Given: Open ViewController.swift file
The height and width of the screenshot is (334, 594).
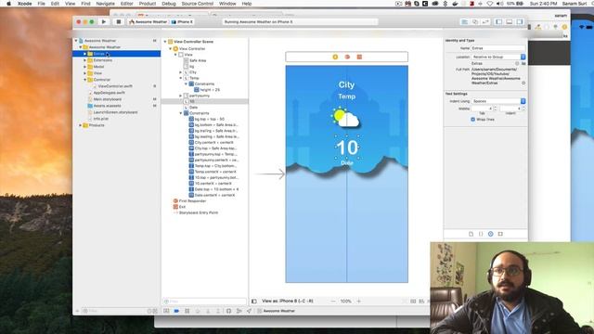Looking at the screenshot, I should click(x=115, y=86).
